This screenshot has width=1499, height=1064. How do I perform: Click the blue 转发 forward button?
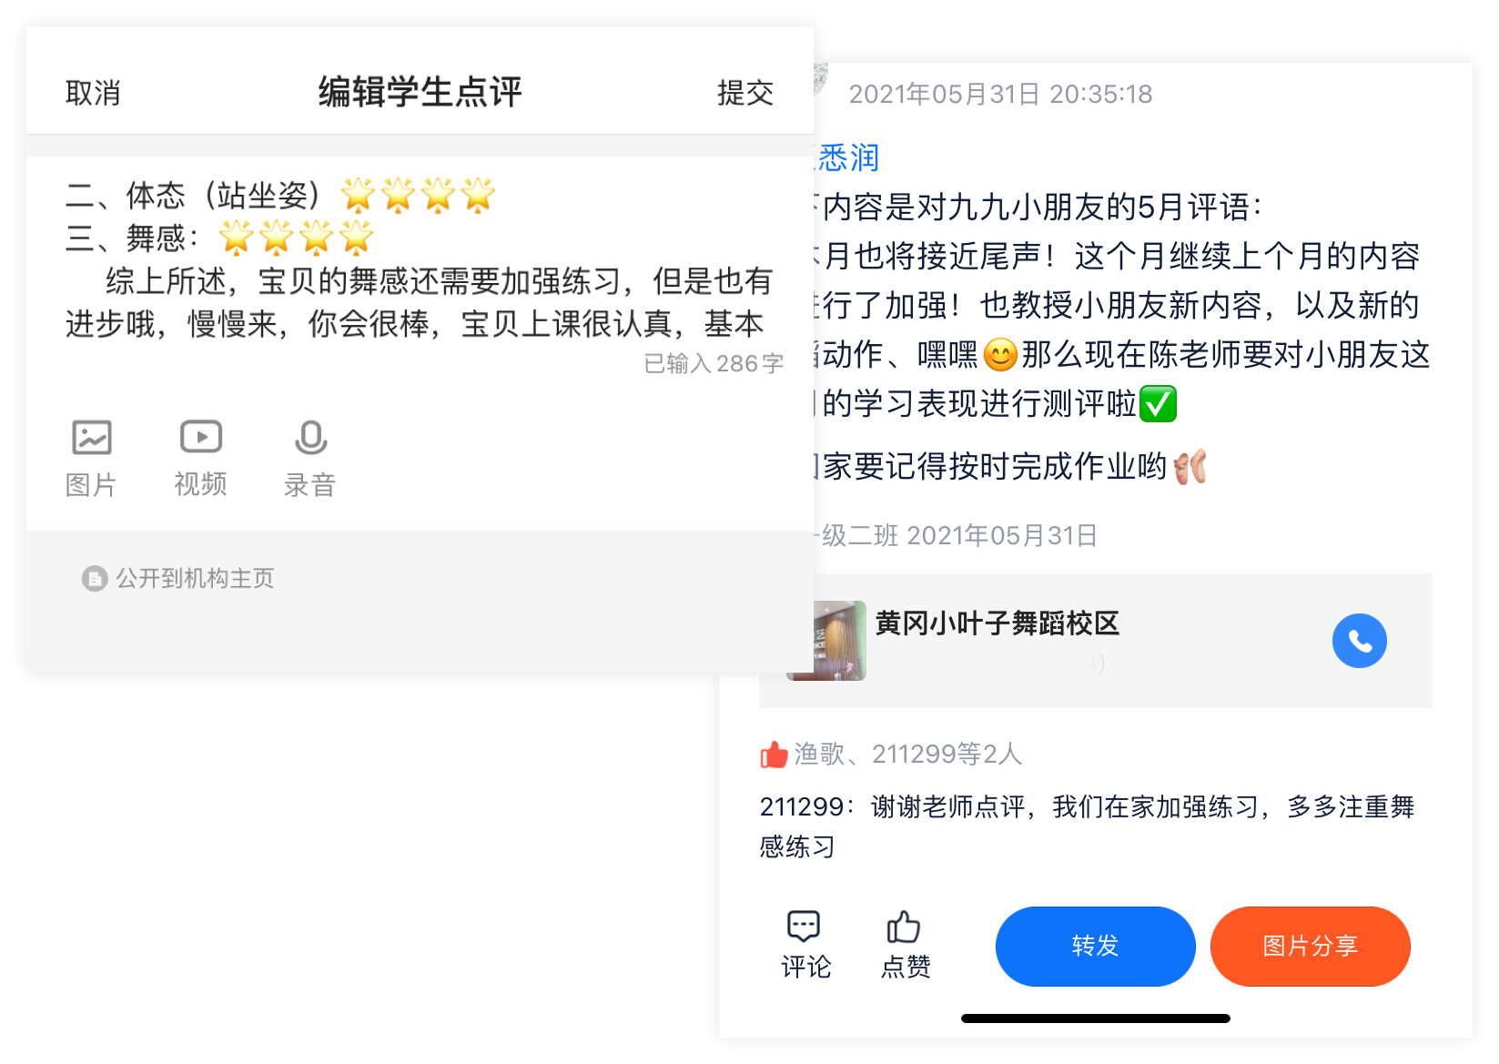1095,946
